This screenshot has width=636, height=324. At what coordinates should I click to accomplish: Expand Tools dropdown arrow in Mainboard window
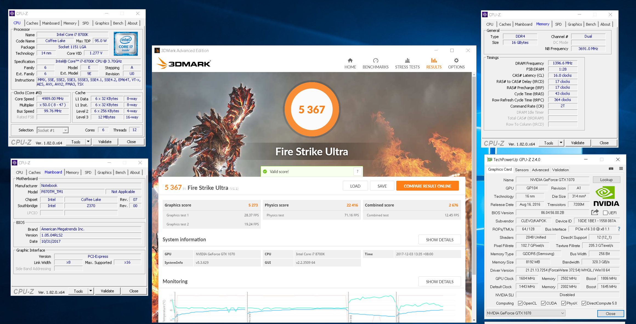coord(91,291)
